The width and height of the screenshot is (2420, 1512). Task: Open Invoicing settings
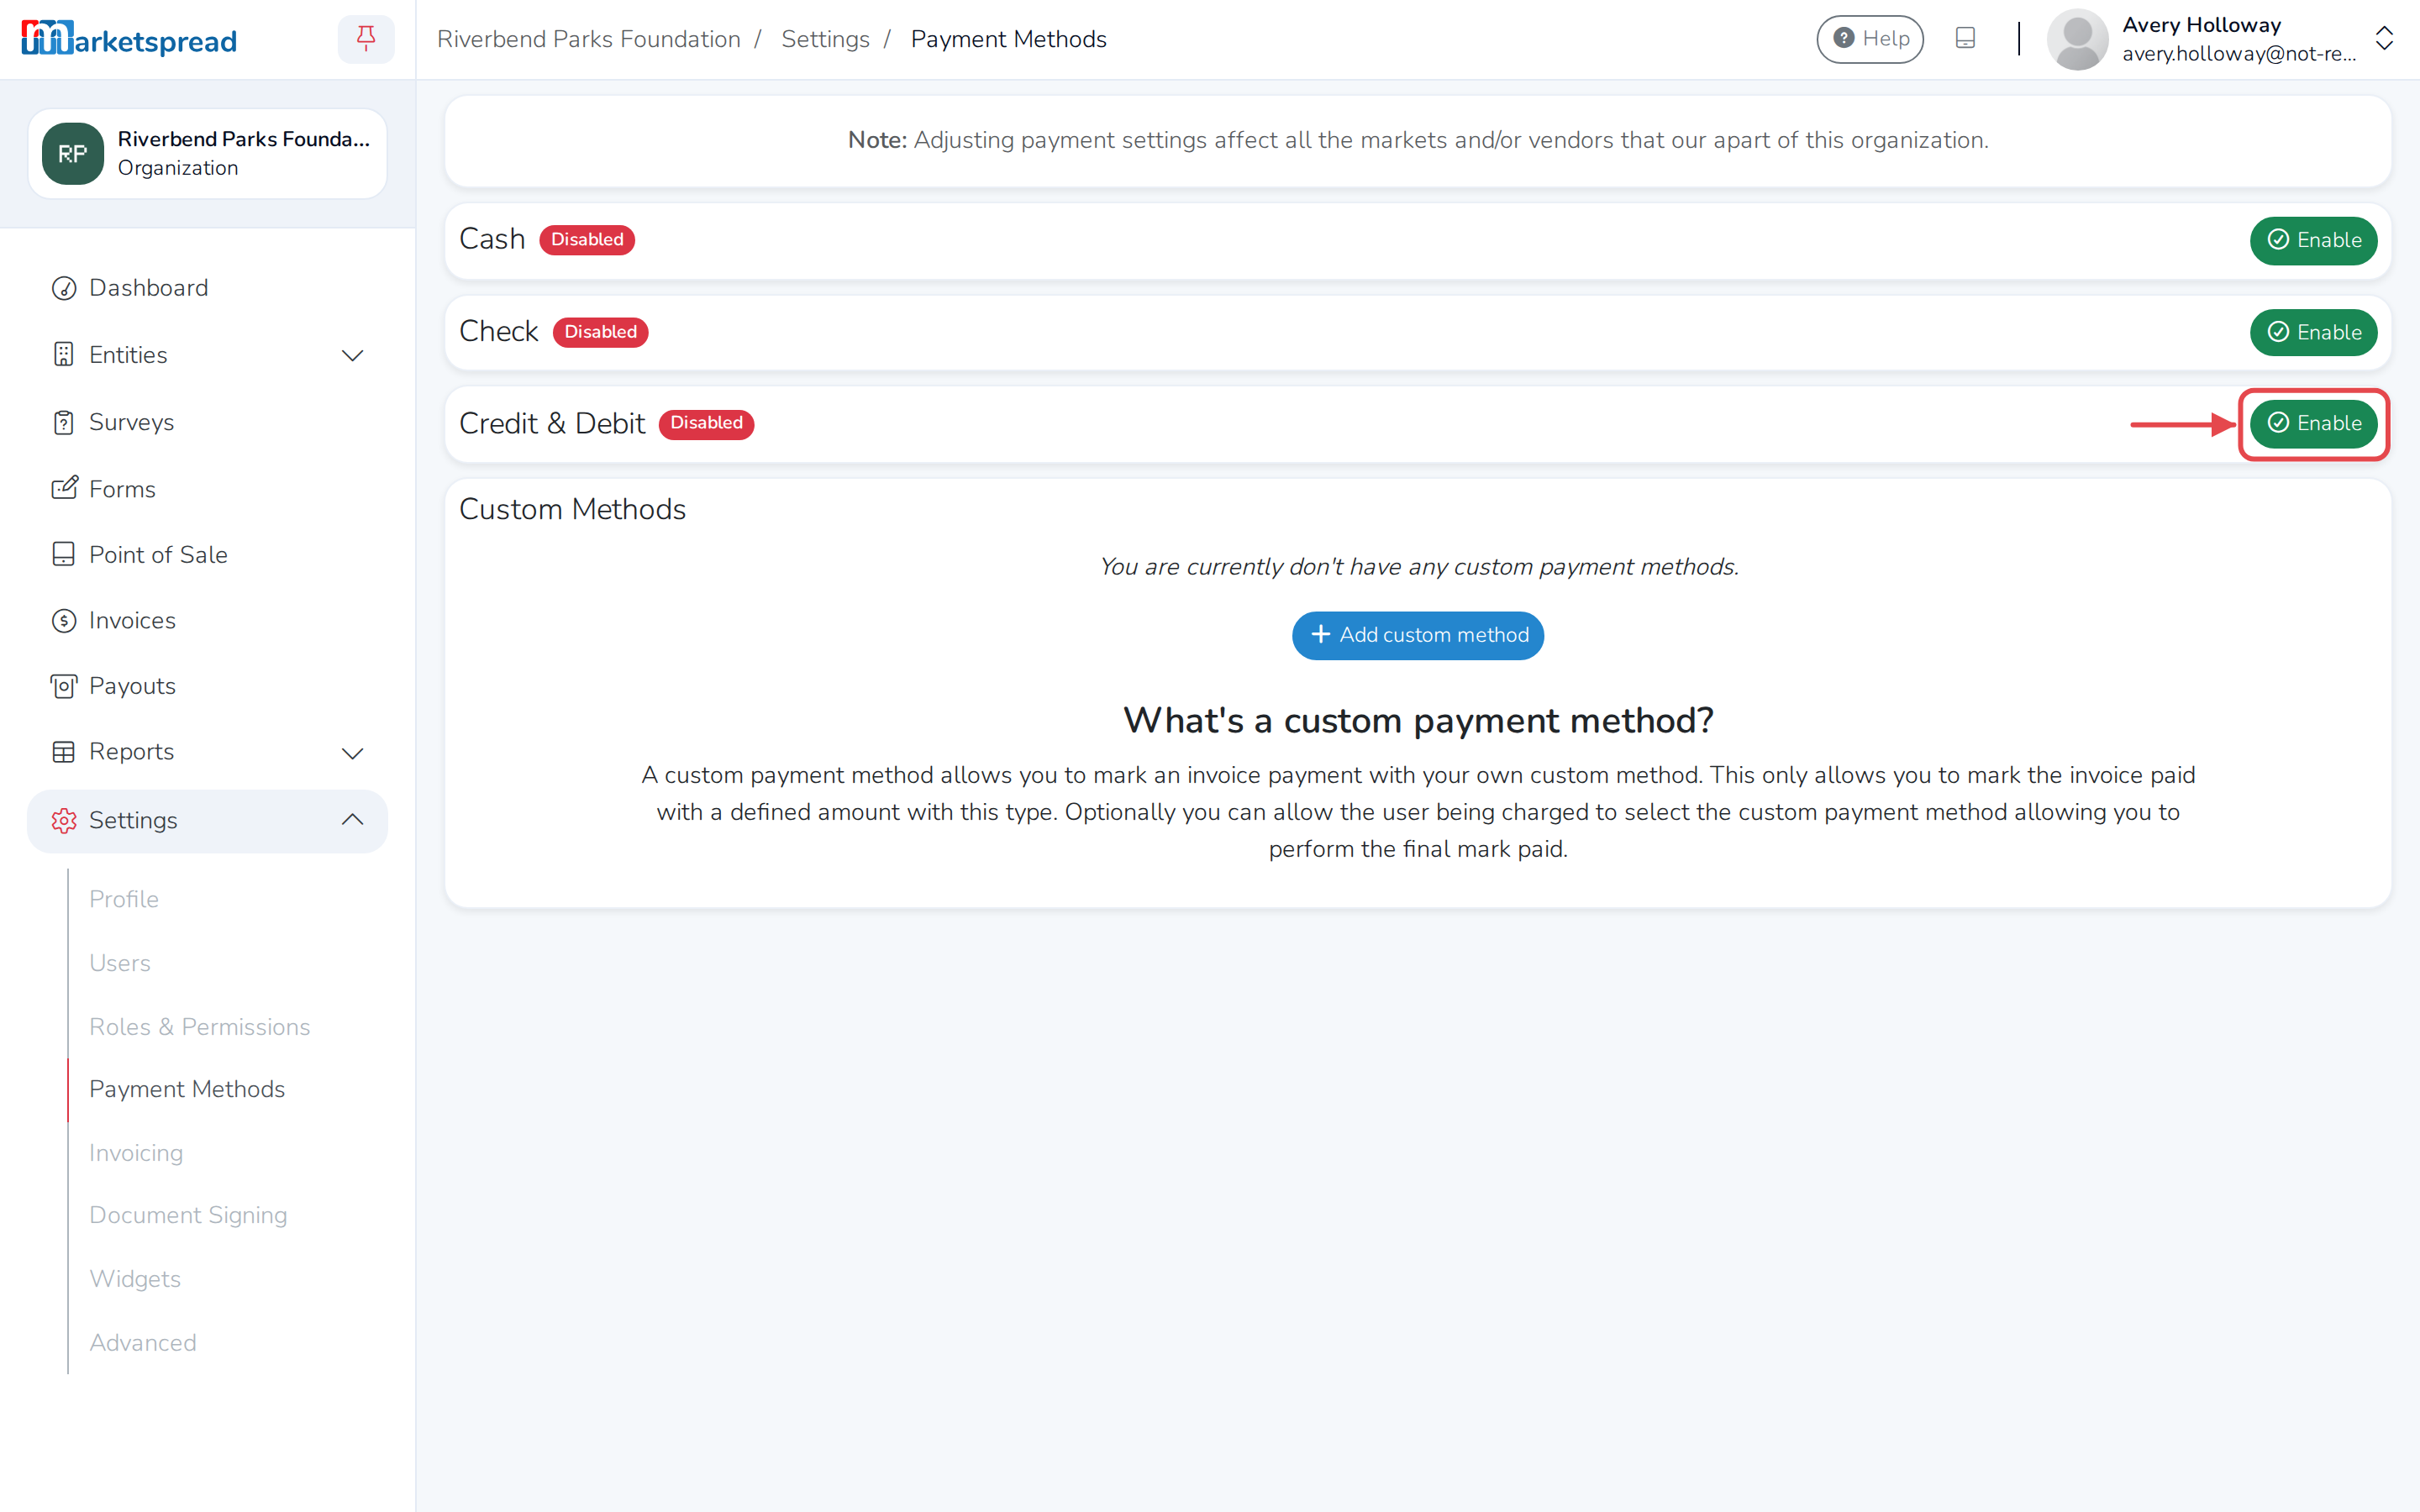pos(136,1153)
